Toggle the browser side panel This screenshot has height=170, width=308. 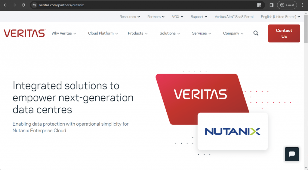[x=272, y=5]
